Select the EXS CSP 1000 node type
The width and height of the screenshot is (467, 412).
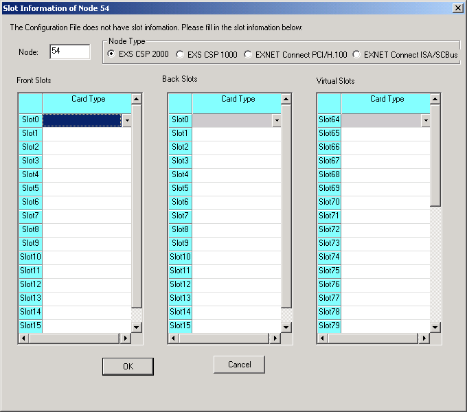pos(181,54)
